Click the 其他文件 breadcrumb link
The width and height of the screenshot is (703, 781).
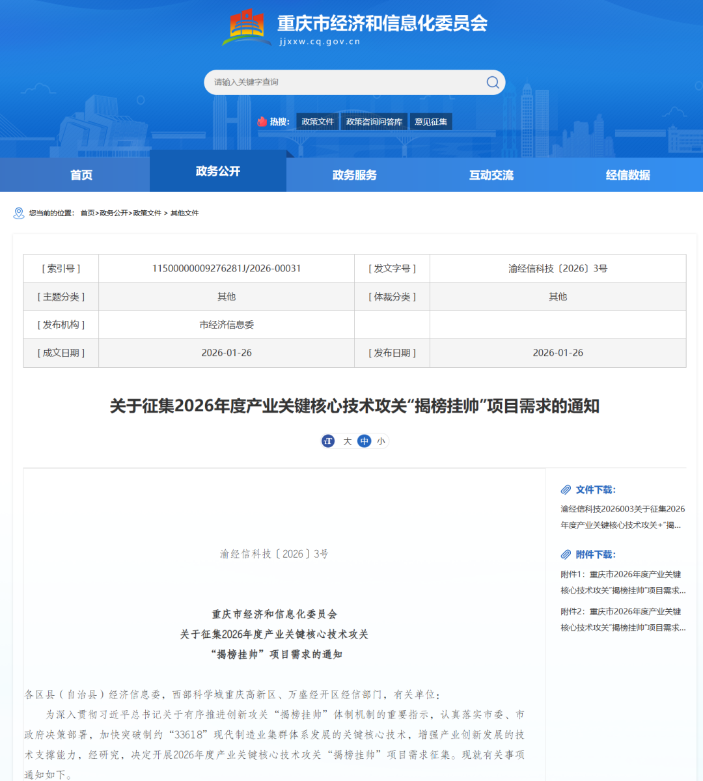click(186, 213)
